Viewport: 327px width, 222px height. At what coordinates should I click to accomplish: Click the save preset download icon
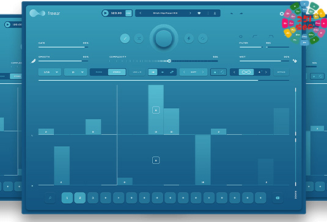point(215,13)
